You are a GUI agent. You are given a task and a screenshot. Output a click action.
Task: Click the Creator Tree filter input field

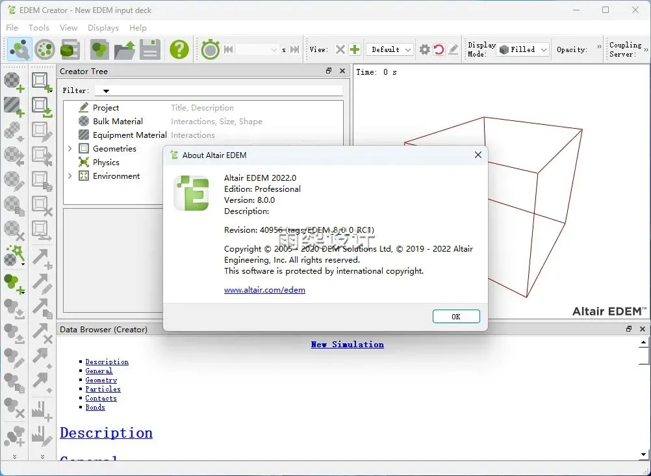219,90
